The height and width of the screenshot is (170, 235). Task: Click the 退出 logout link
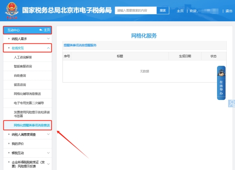tap(229, 11)
